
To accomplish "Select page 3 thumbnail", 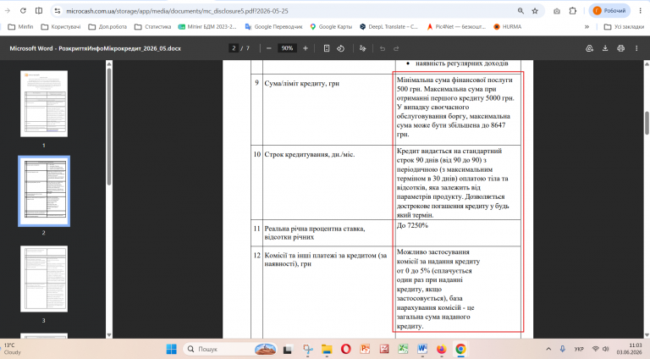I will pyautogui.click(x=44, y=279).
